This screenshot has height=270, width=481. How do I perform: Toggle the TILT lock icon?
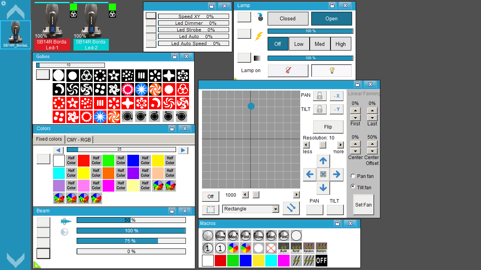pos(319,109)
